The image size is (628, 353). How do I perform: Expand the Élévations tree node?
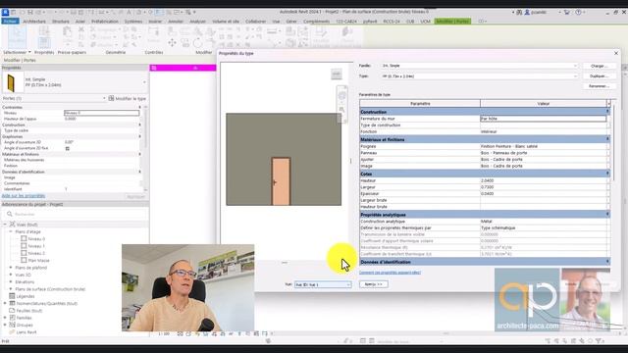(x=11, y=281)
